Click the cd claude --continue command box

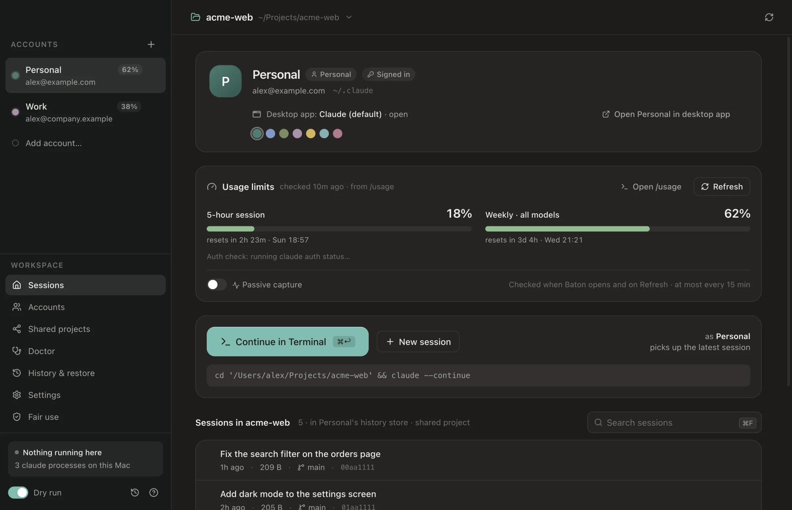(x=478, y=375)
